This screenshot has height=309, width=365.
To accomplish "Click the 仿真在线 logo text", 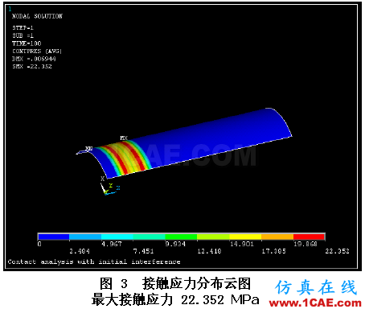I will [316, 287].
